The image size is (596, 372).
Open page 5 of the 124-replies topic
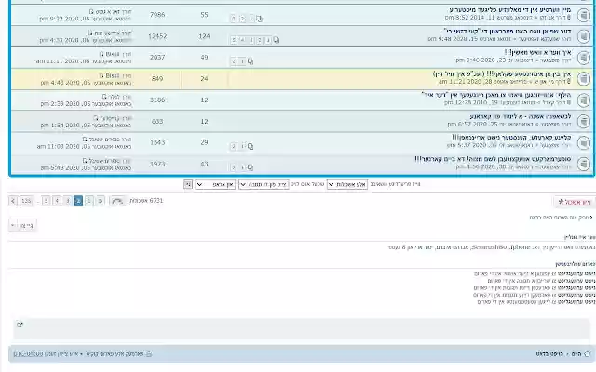tap(234, 40)
